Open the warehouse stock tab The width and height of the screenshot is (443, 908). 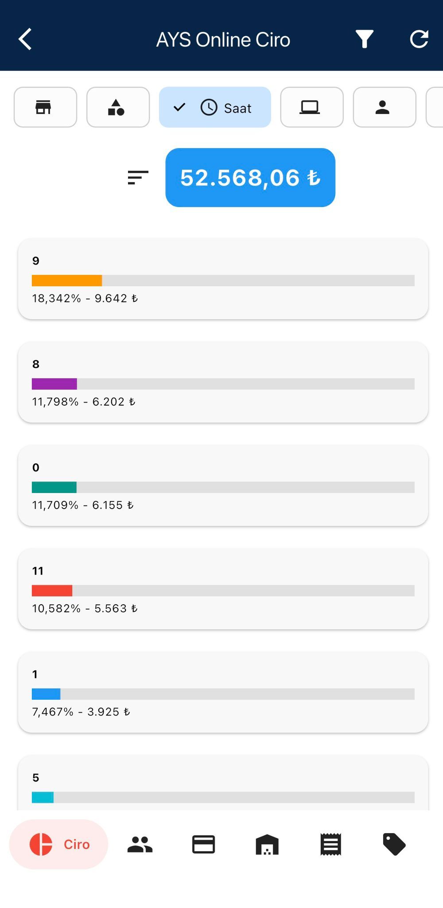tap(267, 844)
